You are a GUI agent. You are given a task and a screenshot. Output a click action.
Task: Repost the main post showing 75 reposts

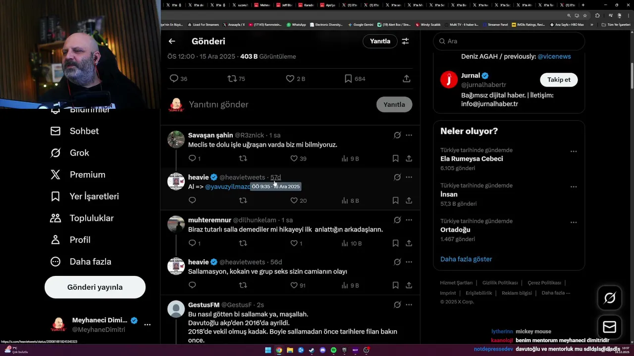pyautogui.click(x=231, y=79)
